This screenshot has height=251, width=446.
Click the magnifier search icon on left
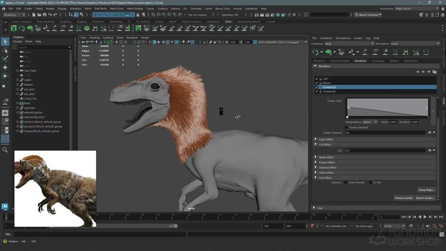pyautogui.click(x=5, y=150)
